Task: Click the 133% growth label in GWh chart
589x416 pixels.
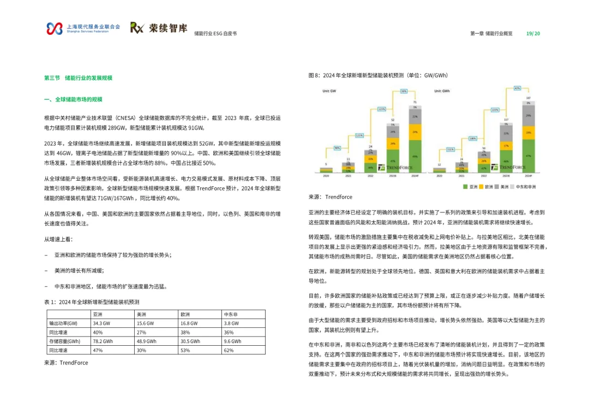Action: [x=495, y=110]
